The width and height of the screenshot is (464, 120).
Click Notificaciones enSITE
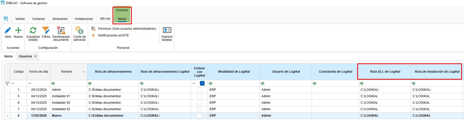click(x=113, y=35)
